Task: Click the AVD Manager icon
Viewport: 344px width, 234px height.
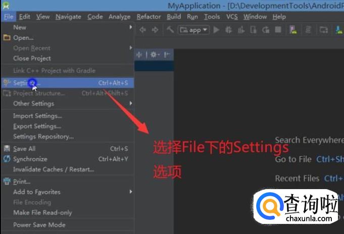Action: point(293,30)
